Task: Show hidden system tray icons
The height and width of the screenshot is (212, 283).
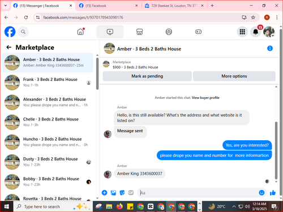Action: pos(234,206)
